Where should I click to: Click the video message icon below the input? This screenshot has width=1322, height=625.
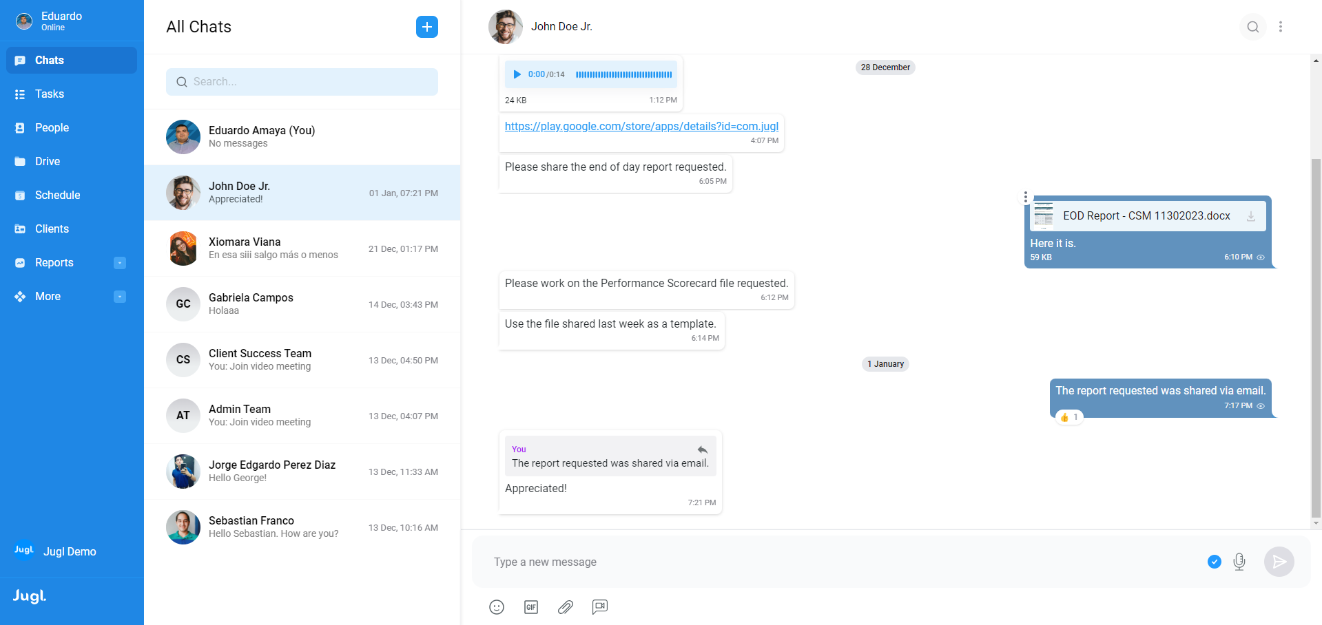[x=600, y=607]
